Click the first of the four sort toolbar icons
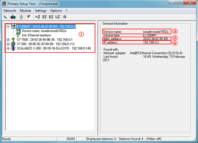198x143 pixels. tap(38, 17)
